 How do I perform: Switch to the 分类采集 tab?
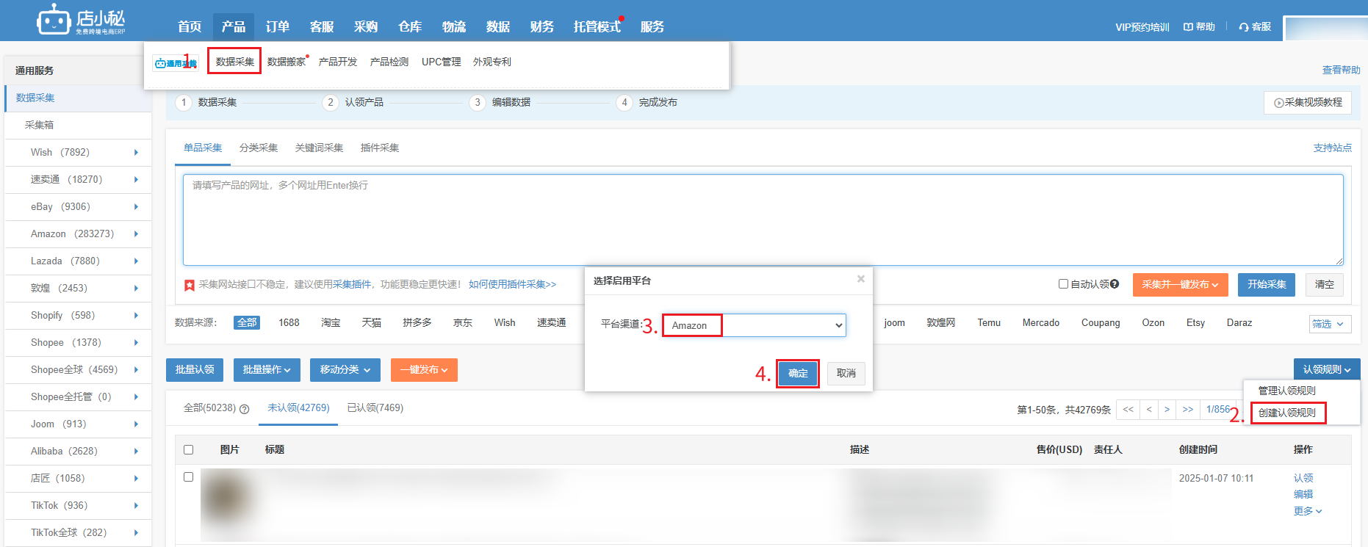tap(259, 148)
